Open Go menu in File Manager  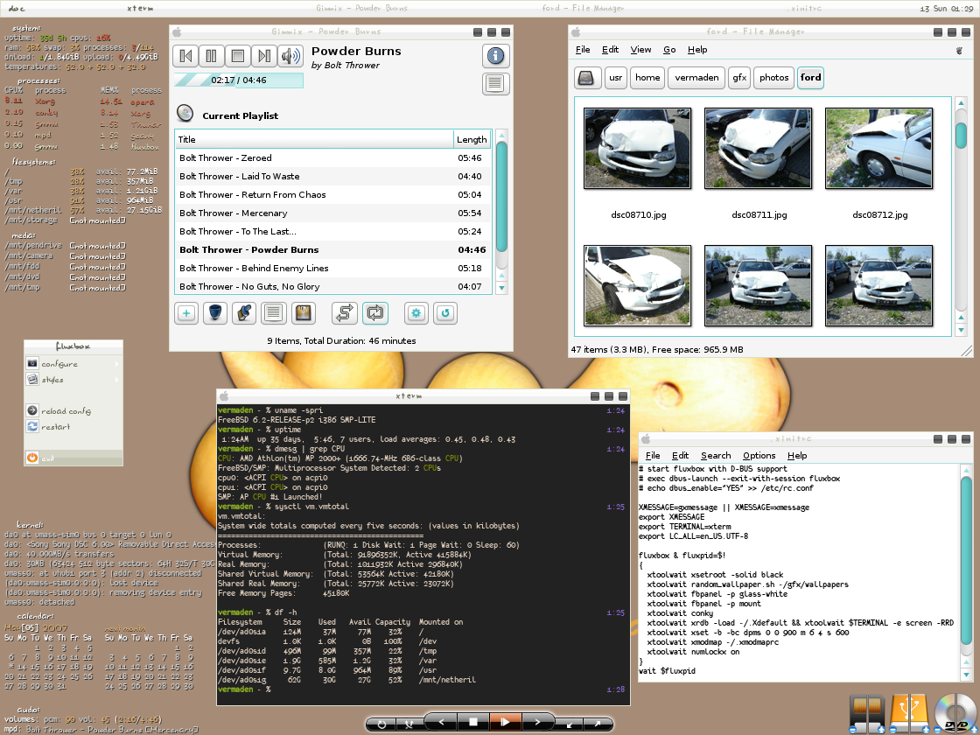(669, 49)
